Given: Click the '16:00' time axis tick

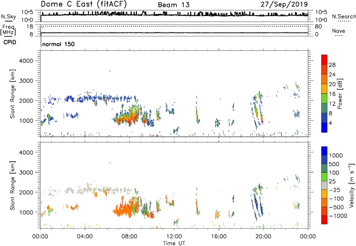Looking at the screenshot, I should 218,237.
